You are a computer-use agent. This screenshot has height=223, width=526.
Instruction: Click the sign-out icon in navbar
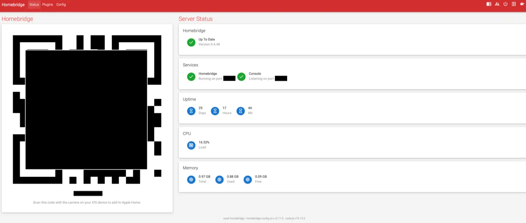(x=514, y=4)
